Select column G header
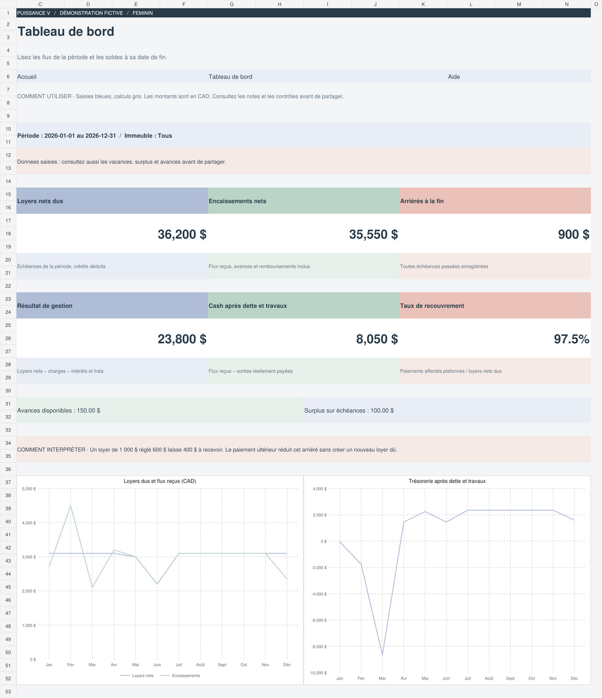 click(x=232, y=4)
